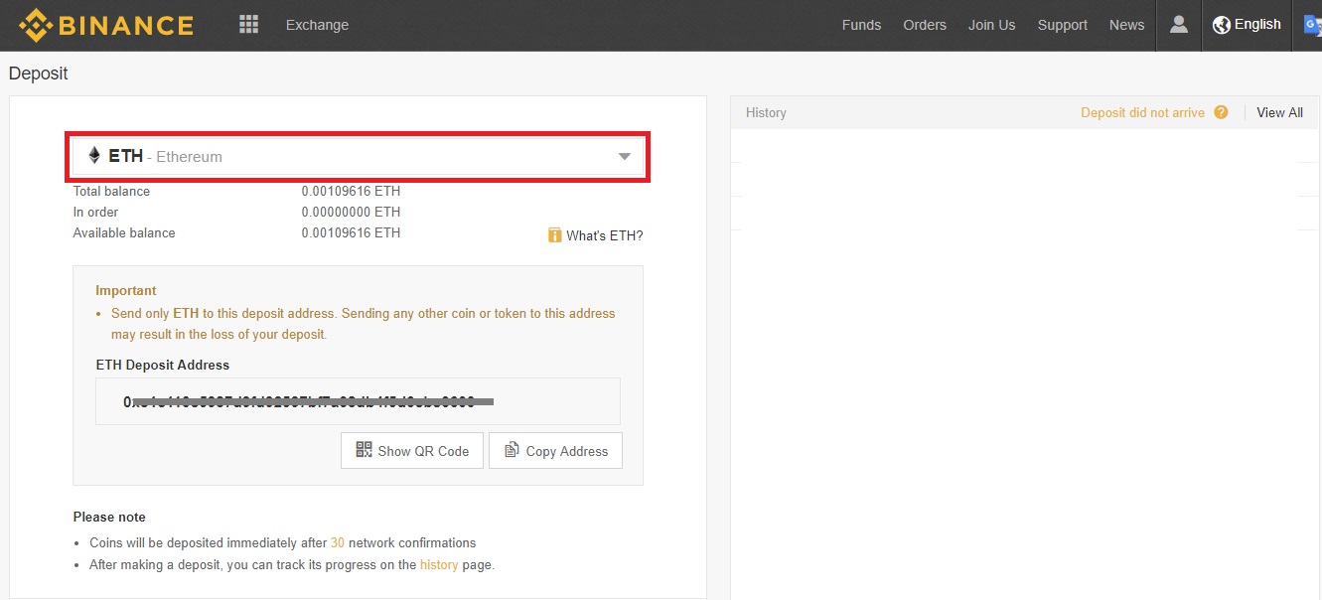The image size is (1322, 600).
Task: Click the Please note heading
Action: pos(109,517)
